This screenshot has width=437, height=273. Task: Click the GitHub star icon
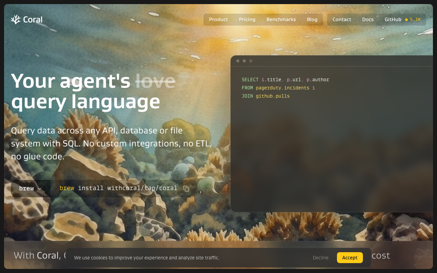point(406,20)
